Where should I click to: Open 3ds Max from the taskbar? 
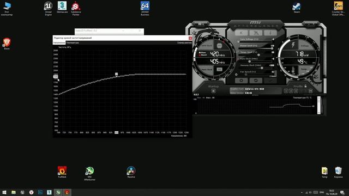click(49, 192)
